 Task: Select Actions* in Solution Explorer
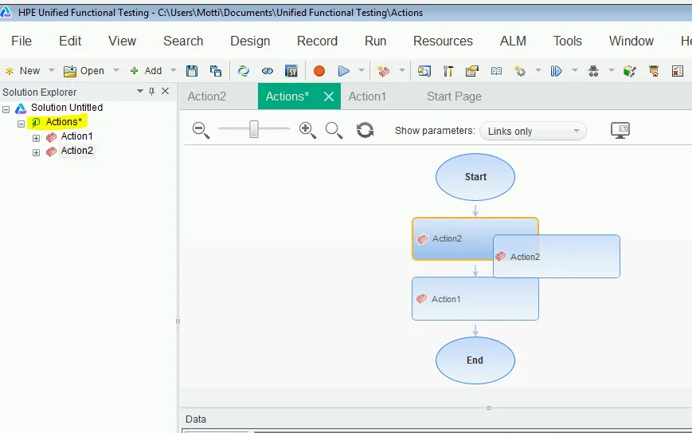pos(64,122)
